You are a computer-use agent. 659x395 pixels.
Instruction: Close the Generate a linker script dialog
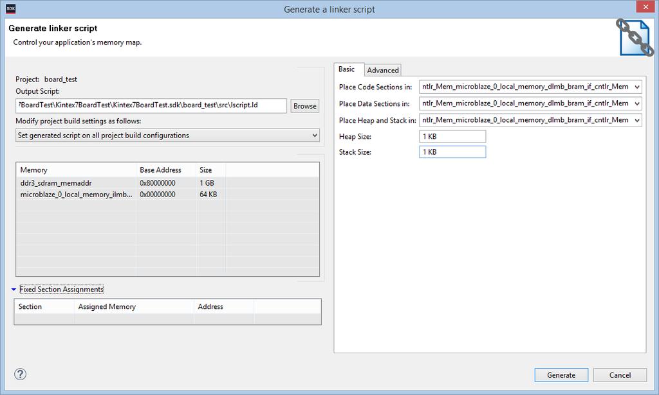pyautogui.click(x=645, y=7)
